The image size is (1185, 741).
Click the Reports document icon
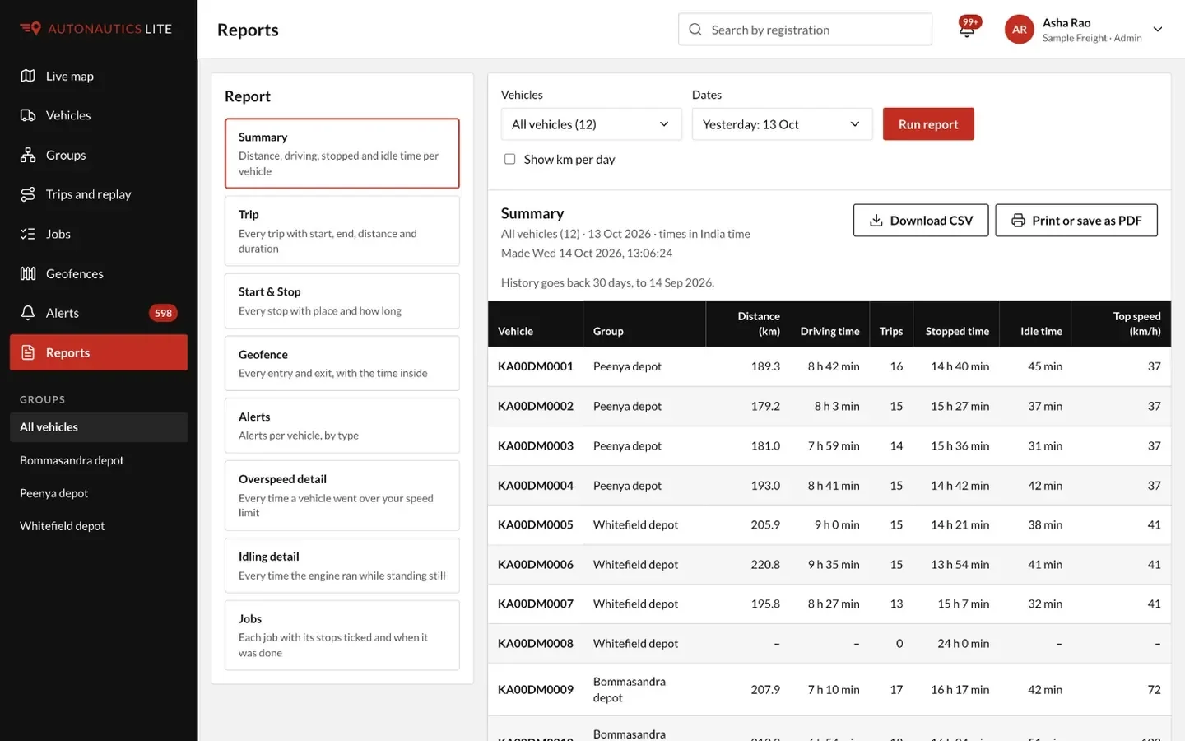[x=28, y=352]
